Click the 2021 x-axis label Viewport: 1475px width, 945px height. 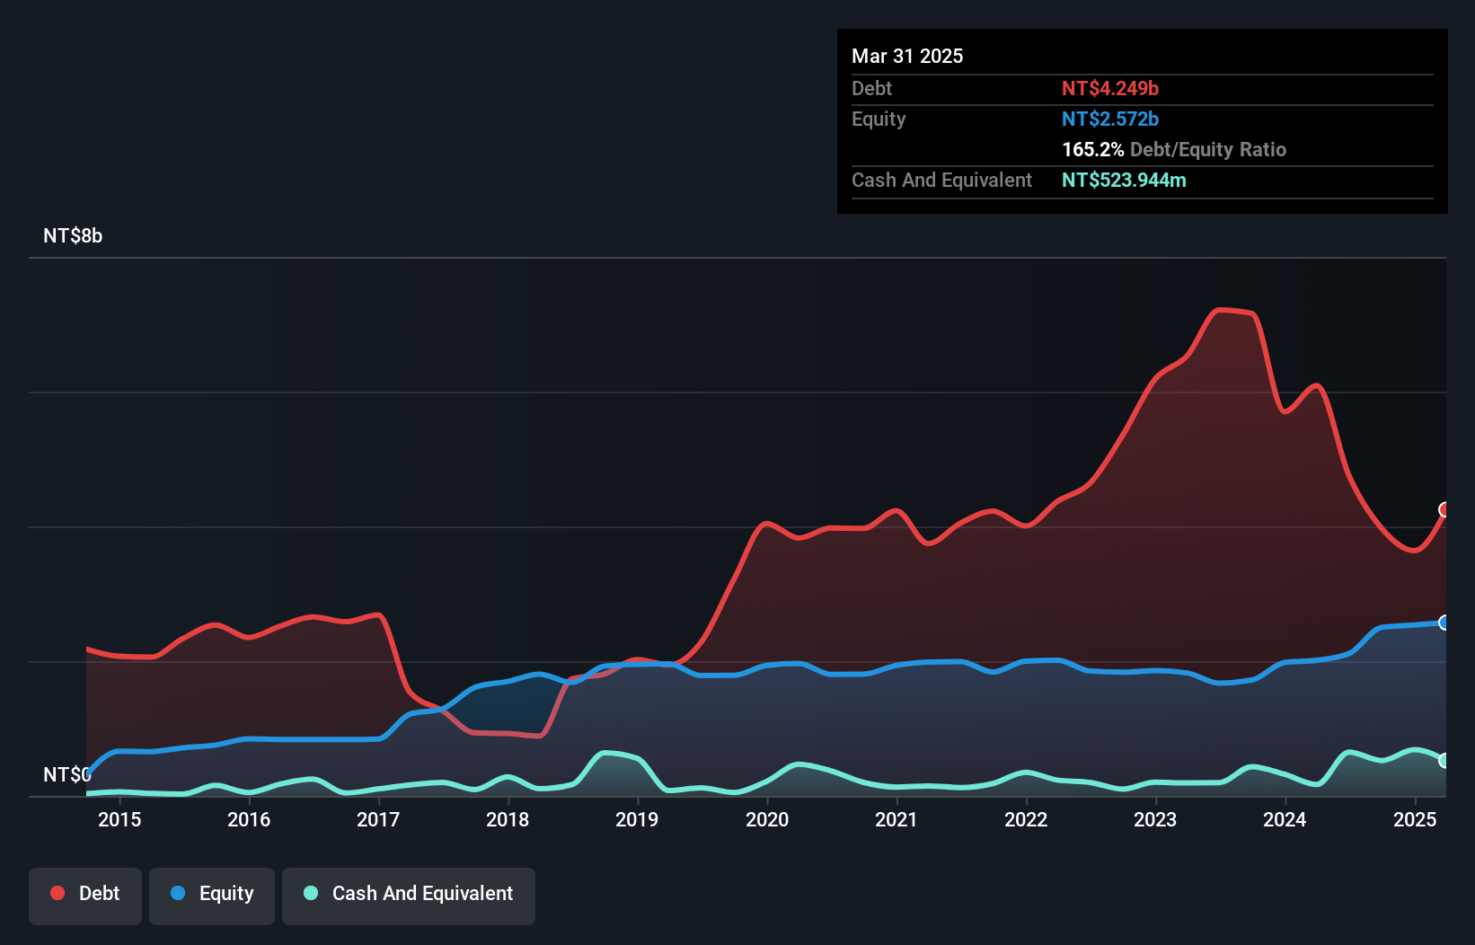[896, 819]
